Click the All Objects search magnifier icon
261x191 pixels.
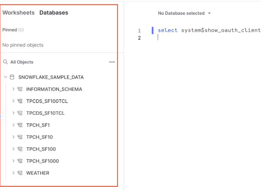tap(5, 62)
